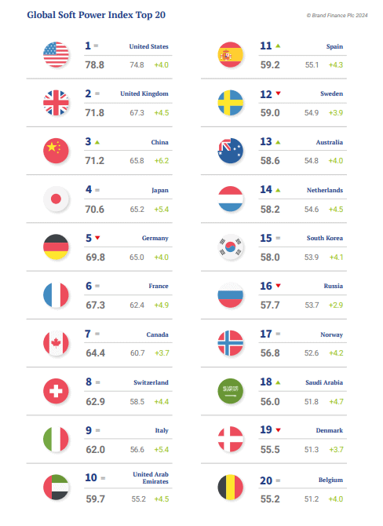Click the United States flag icon
The width and height of the screenshot is (383, 526).
(x=56, y=55)
